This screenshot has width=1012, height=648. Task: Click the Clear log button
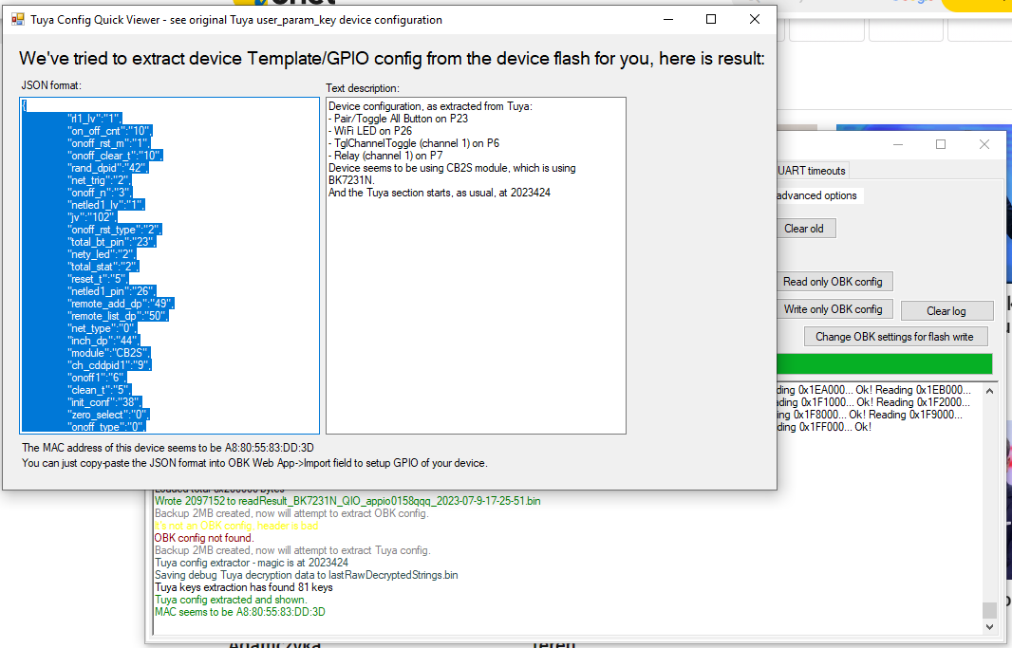coord(946,311)
